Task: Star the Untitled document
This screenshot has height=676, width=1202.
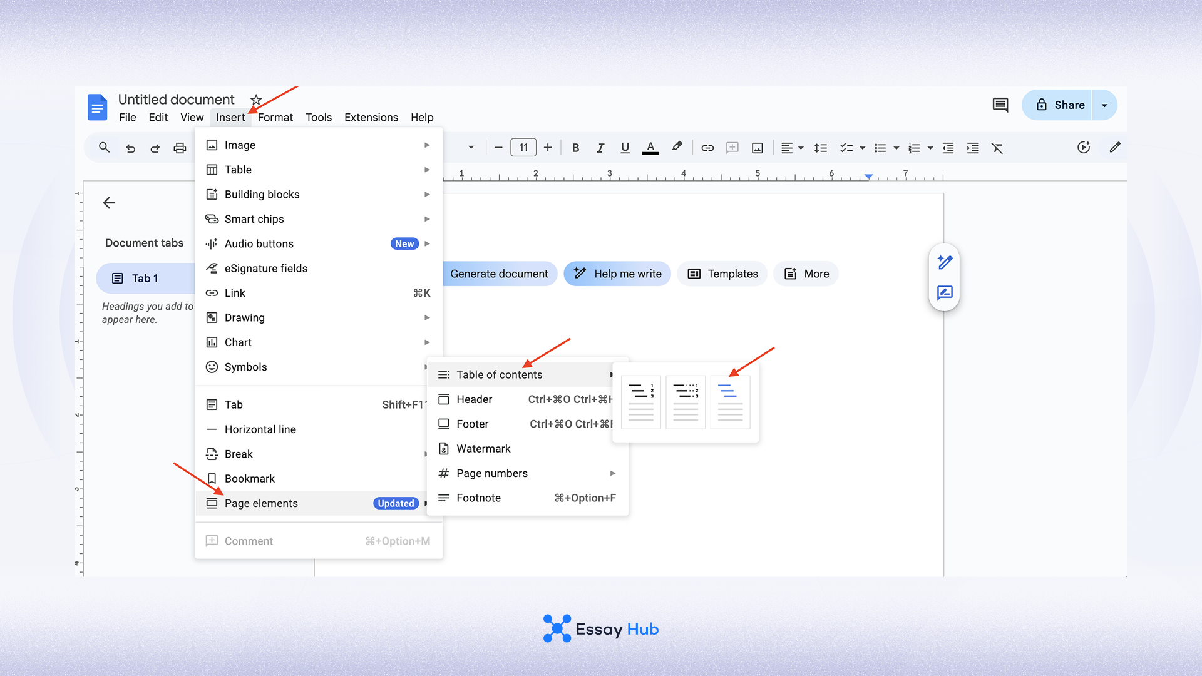Action: [256, 100]
